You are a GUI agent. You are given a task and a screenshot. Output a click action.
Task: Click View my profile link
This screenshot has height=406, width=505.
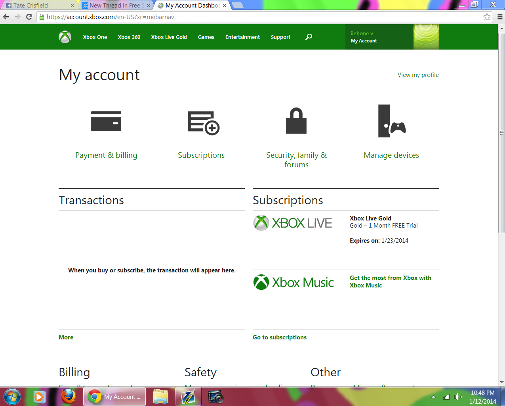(x=418, y=75)
